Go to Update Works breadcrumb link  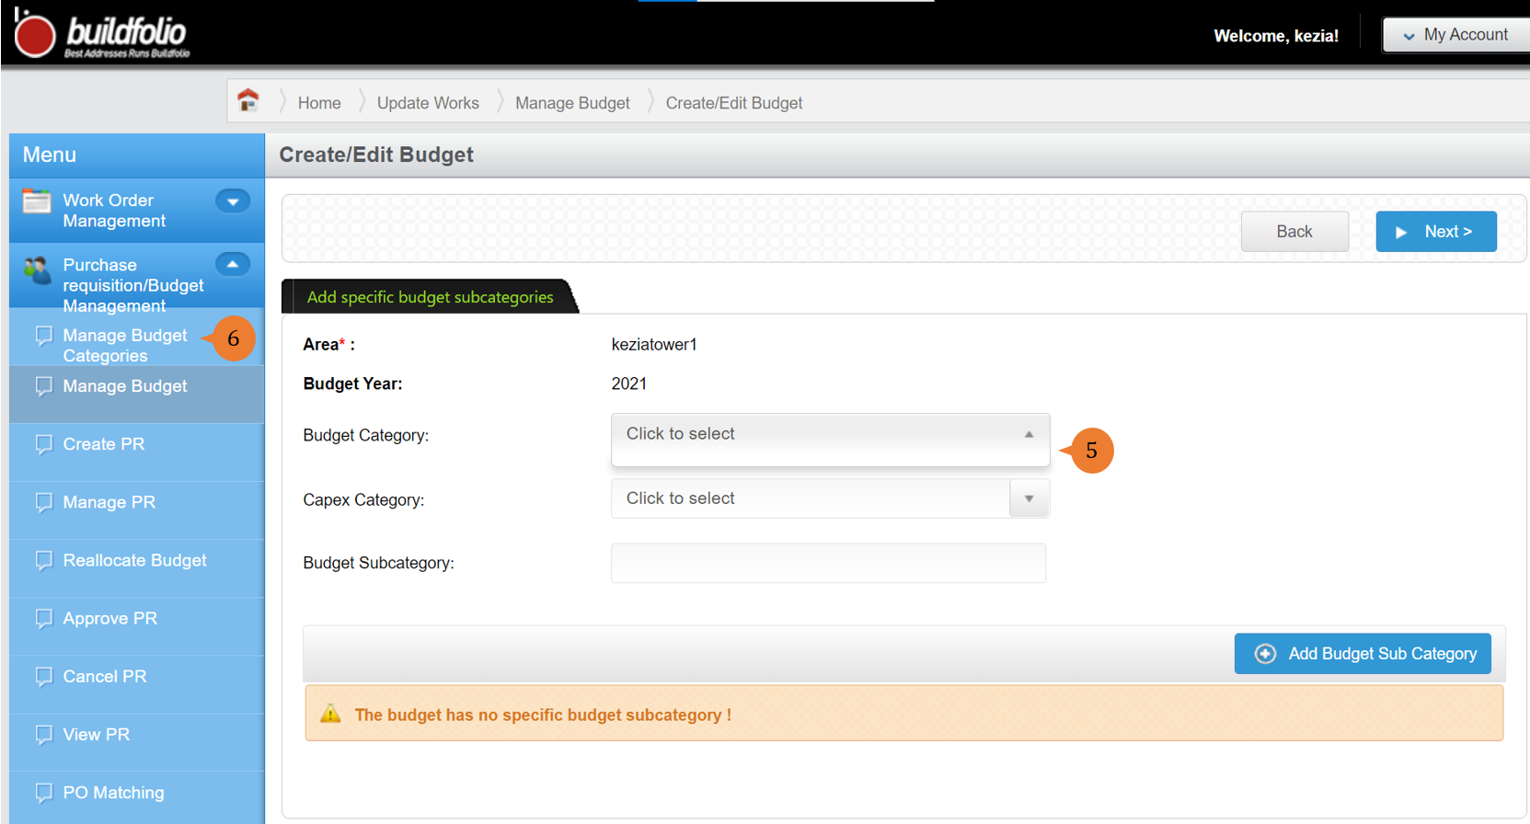coord(428,103)
